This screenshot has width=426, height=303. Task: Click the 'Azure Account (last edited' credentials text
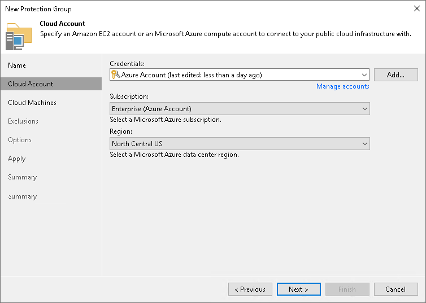(192, 75)
